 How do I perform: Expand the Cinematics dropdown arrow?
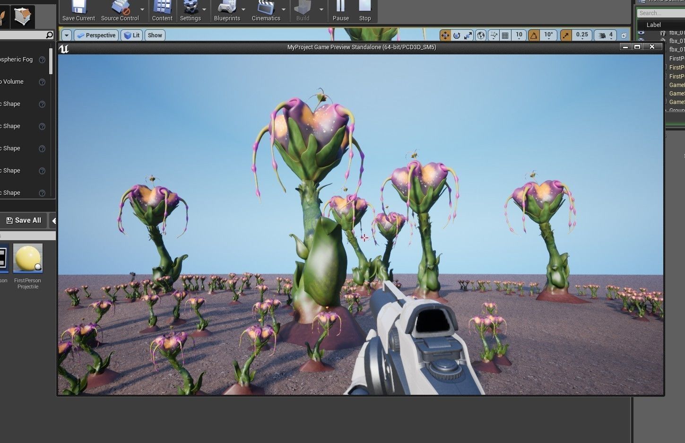click(x=284, y=9)
